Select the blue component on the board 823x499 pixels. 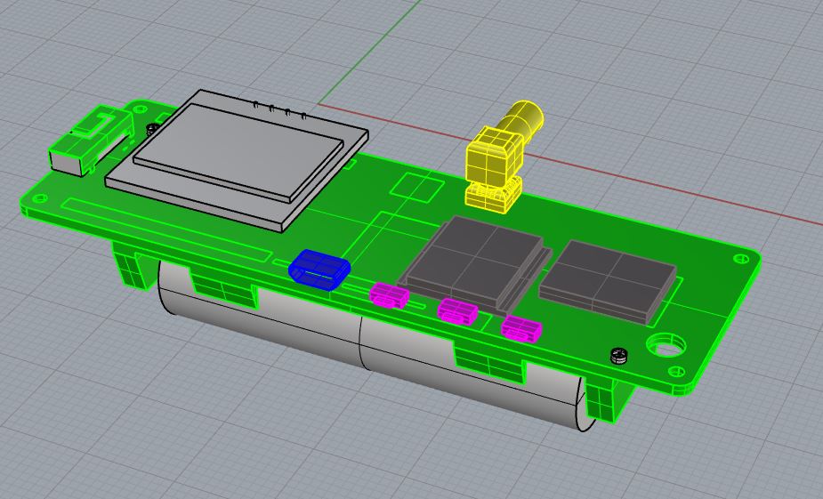point(319,270)
